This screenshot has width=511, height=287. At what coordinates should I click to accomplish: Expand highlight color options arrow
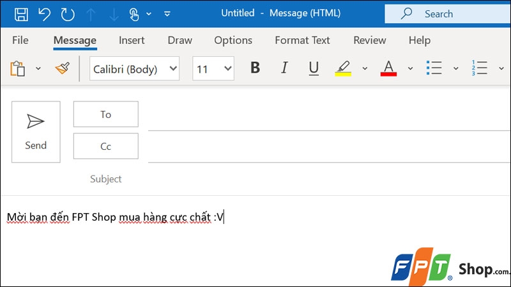(365, 68)
